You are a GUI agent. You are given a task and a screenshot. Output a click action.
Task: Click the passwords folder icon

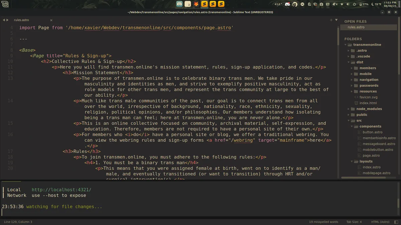(x=356, y=86)
